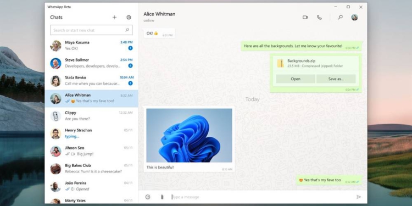Click the Backgrounds.zip folder icon
Image resolution: width=412 pixels, height=206 pixels.
click(280, 63)
